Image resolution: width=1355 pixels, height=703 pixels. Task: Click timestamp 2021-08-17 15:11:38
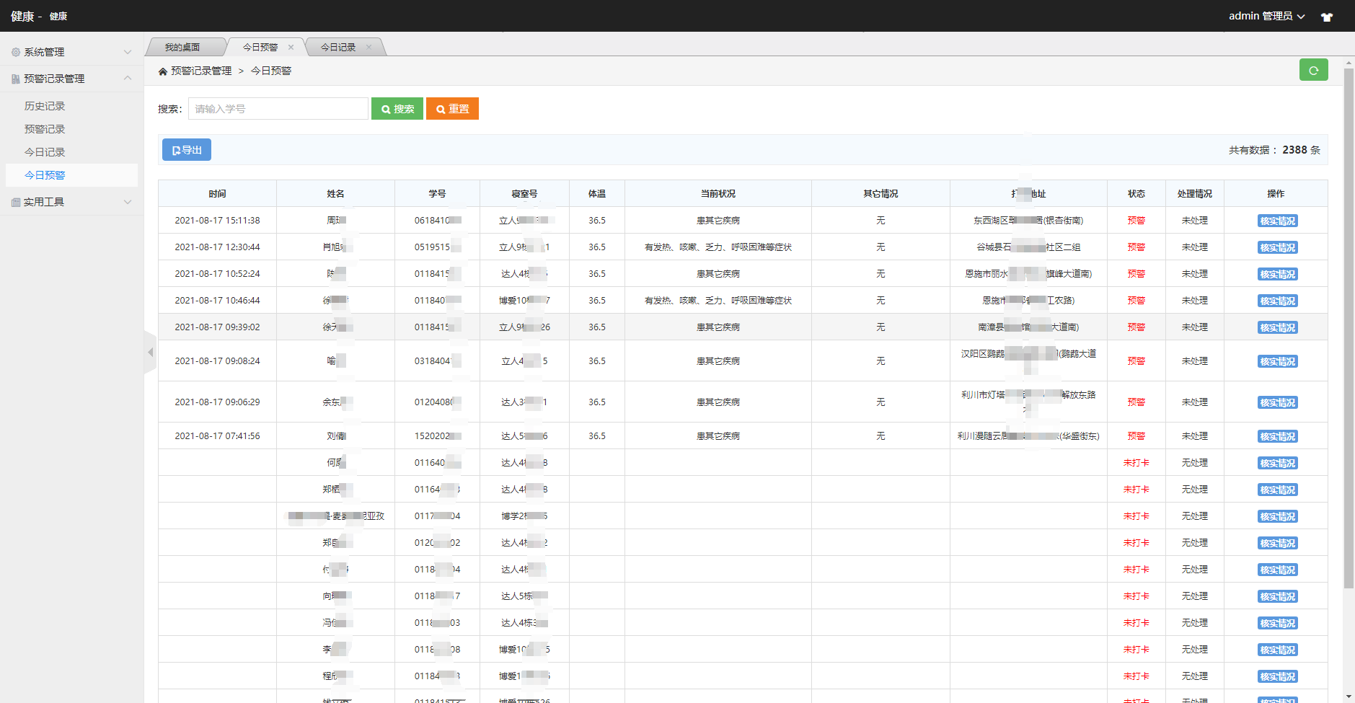point(217,221)
